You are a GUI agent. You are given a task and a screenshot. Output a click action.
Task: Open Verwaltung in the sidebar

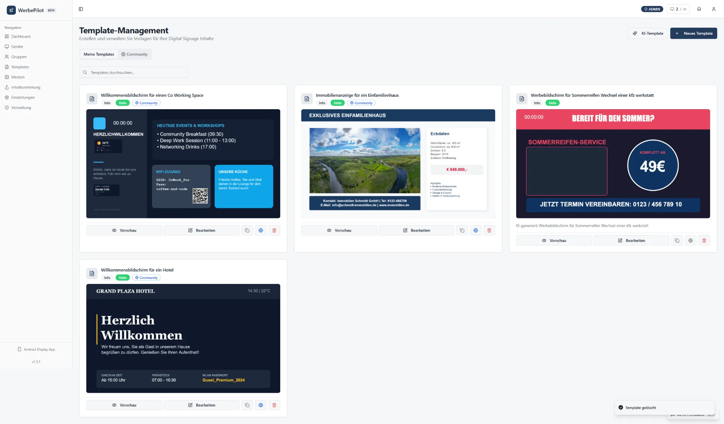tap(21, 108)
